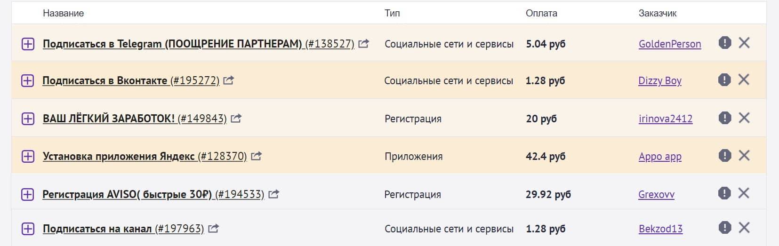The image size is (779, 246).
Task: Expand the Установка приложения Яндекс row
Action: click(x=28, y=156)
